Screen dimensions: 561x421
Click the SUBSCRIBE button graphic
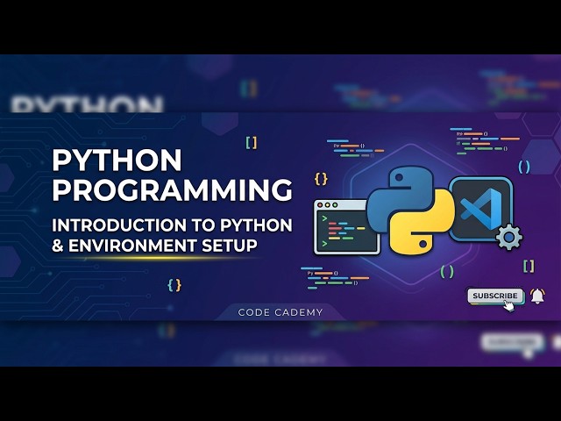(x=495, y=296)
